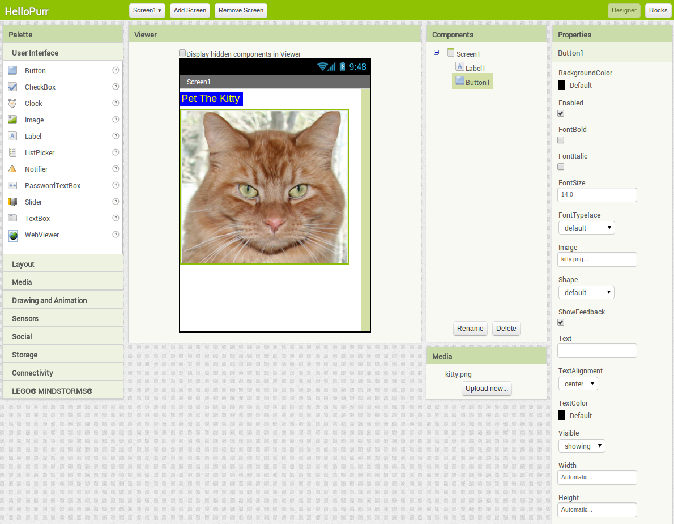Click the Label1 icon in Components tree
This screenshot has height=524, width=674.
pyautogui.click(x=460, y=67)
